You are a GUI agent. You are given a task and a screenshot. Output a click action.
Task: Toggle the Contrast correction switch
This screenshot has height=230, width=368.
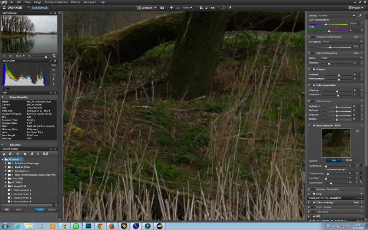point(314,69)
